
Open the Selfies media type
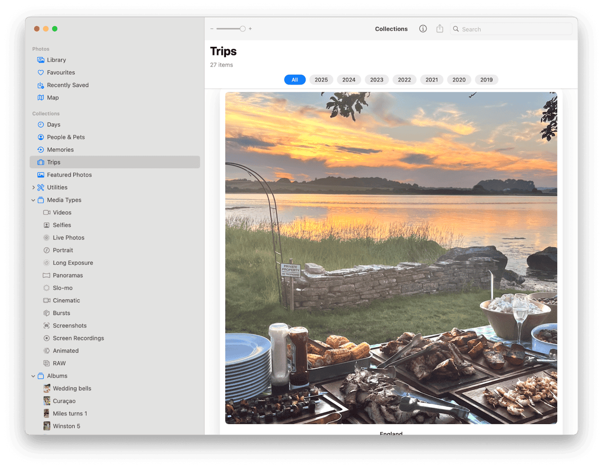[63, 225]
